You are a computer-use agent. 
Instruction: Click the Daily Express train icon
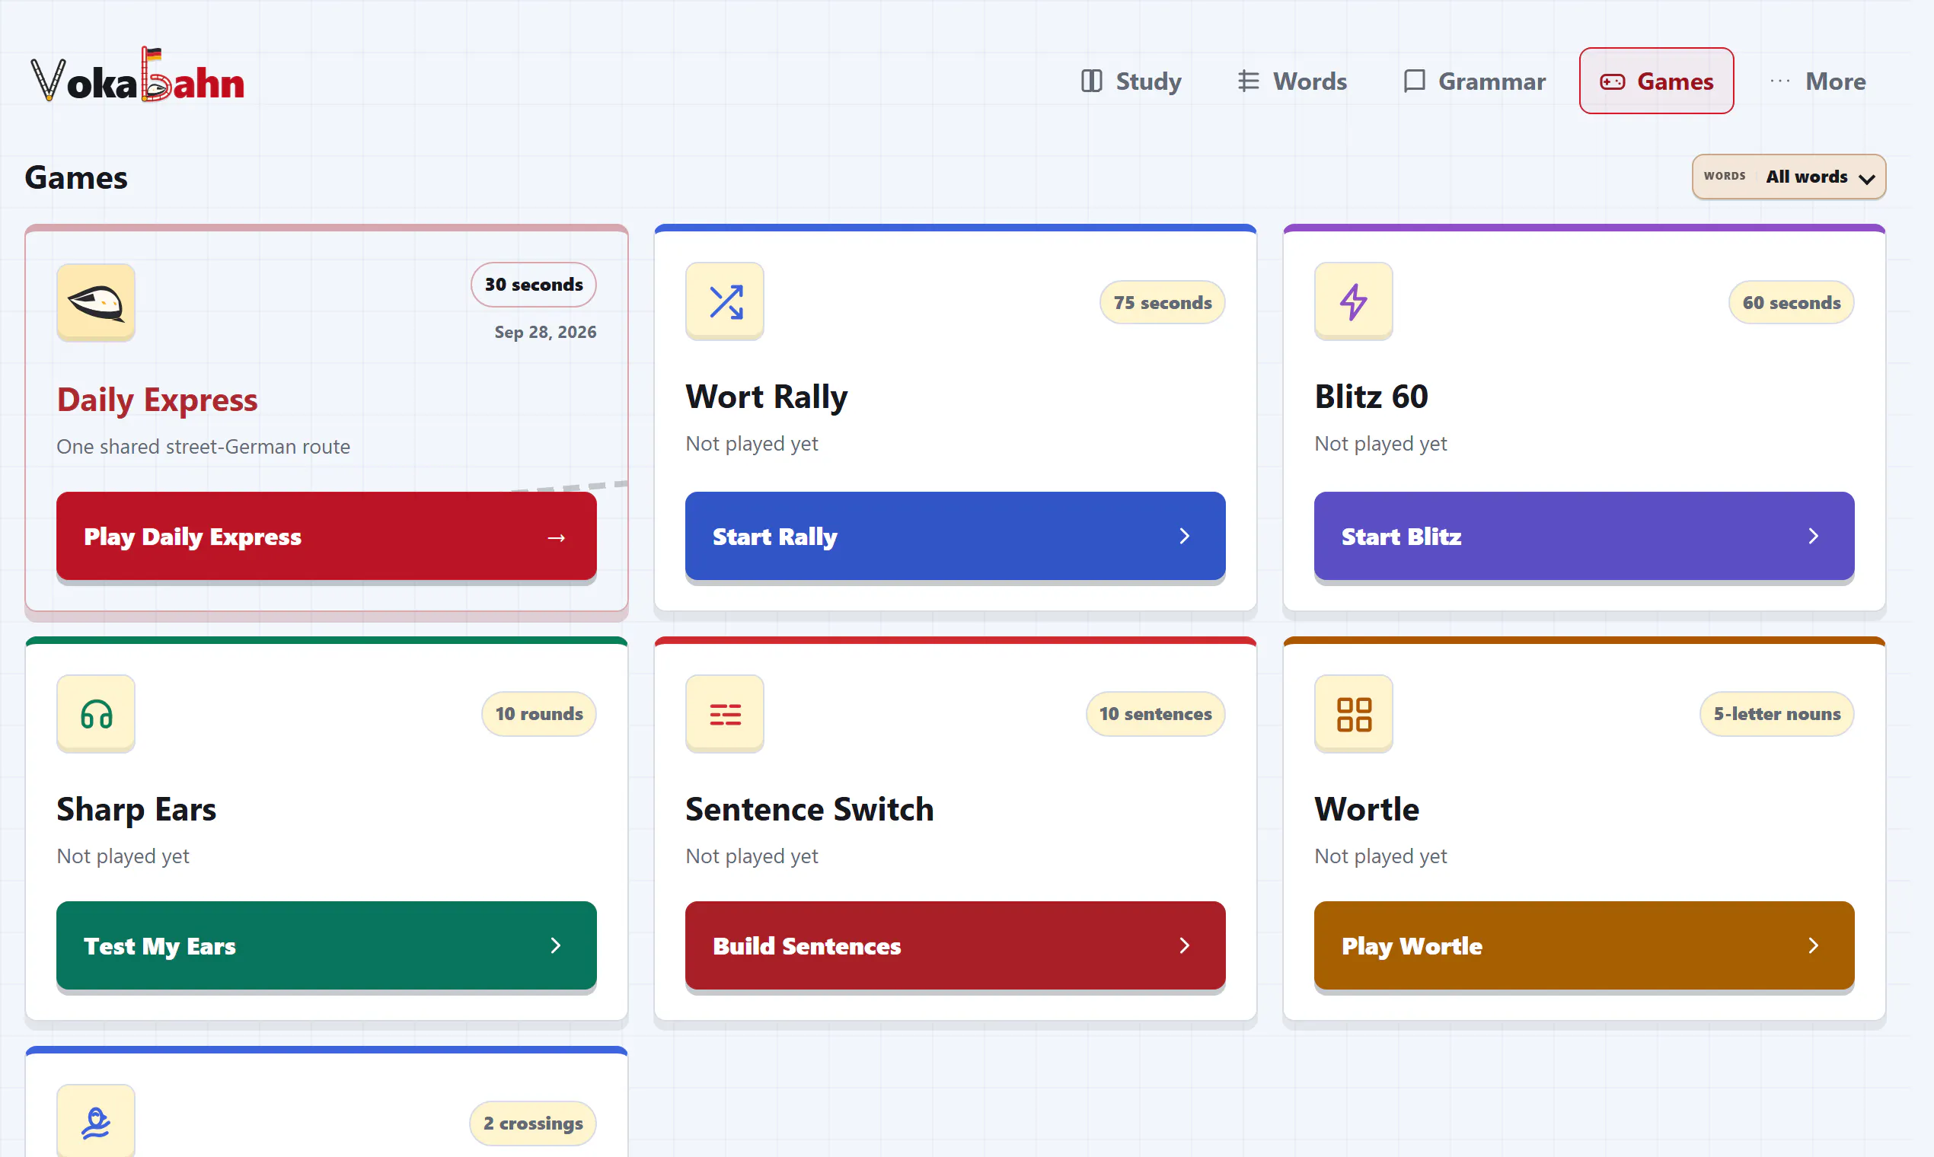pyautogui.click(x=96, y=301)
